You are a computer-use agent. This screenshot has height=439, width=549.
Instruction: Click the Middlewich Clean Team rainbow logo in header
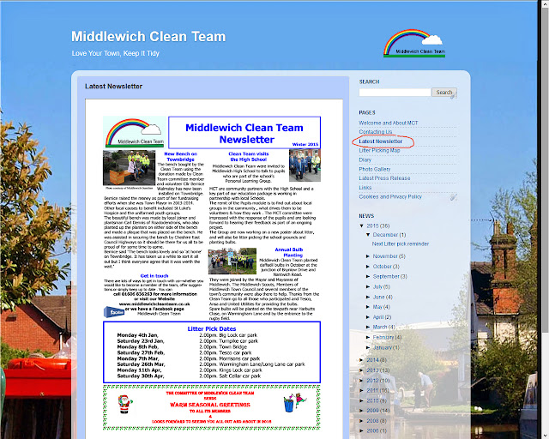pyautogui.click(x=414, y=43)
